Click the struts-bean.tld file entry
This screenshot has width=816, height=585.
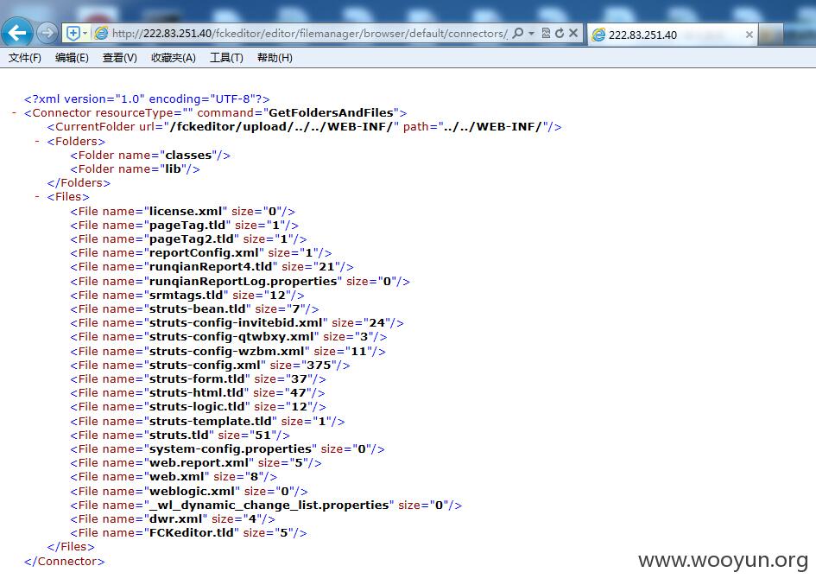[194, 309]
